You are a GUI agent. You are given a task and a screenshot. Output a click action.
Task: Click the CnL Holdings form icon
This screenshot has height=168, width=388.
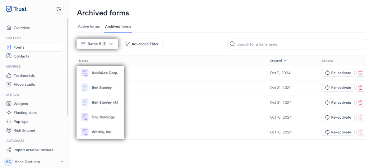[85, 117]
